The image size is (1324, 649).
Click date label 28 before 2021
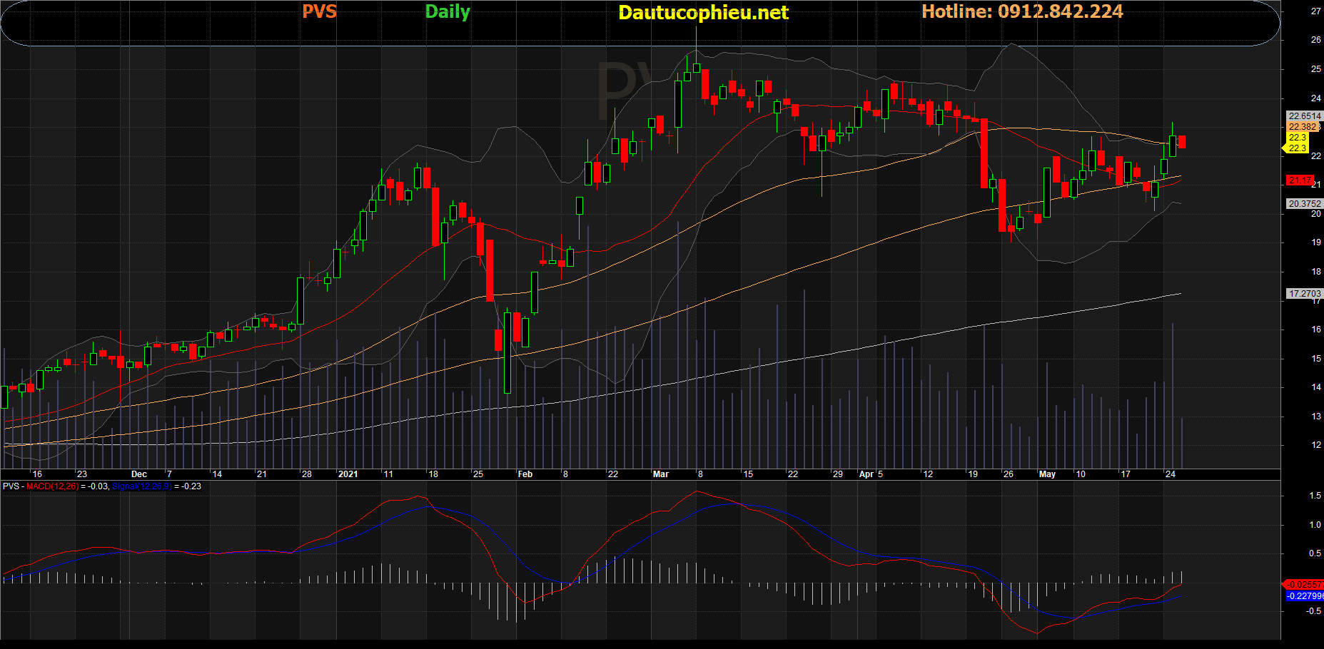click(x=306, y=474)
